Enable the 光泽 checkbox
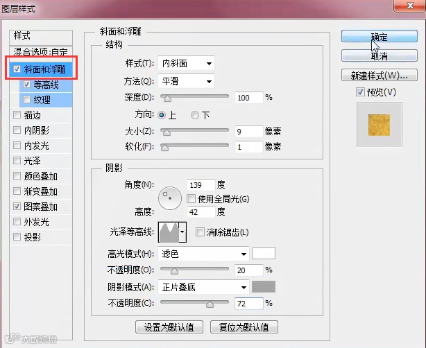426x348 pixels. 17,160
